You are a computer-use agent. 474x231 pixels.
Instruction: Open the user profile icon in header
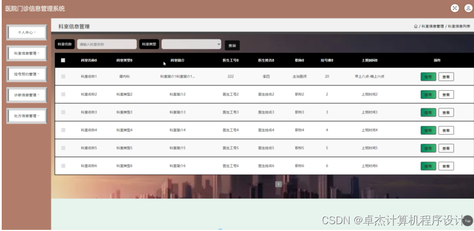pos(468,8)
